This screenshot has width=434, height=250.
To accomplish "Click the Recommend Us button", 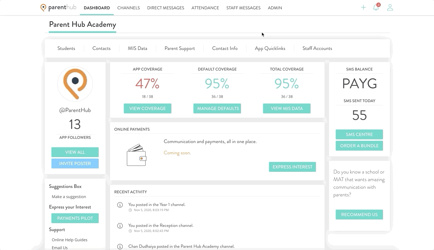I will pyautogui.click(x=359, y=215).
